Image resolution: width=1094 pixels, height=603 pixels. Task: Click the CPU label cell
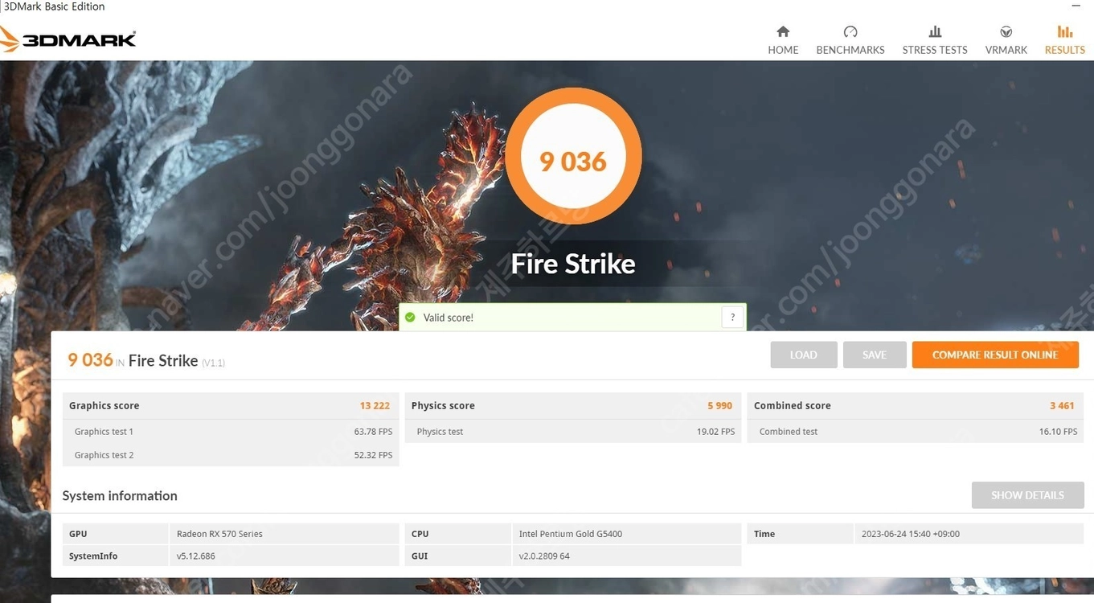tap(458, 534)
